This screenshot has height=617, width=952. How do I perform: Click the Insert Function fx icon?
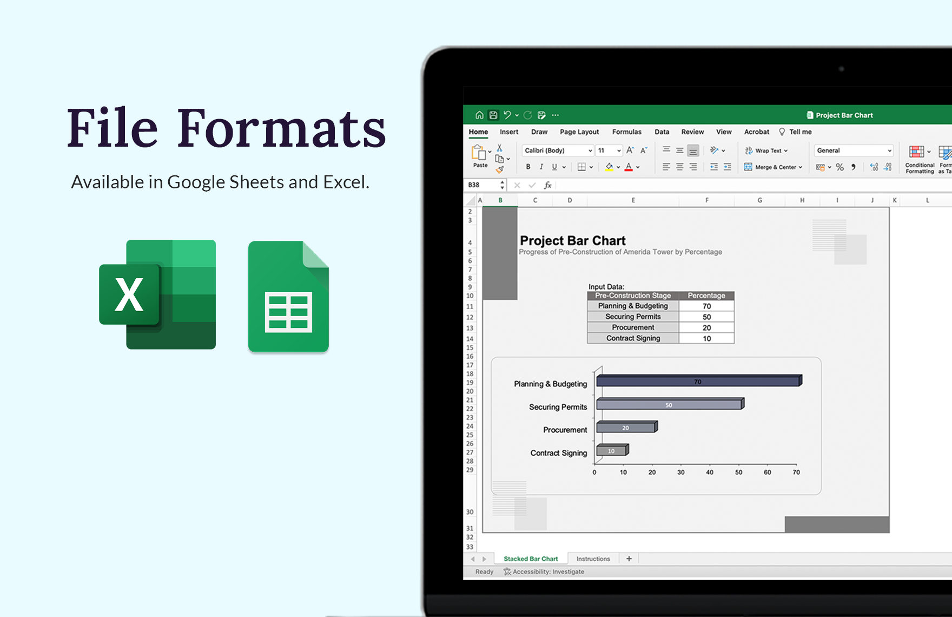[x=547, y=185]
